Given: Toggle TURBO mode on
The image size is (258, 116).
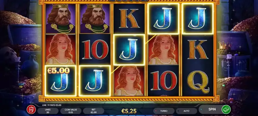Looking at the screenshot, I should (164, 111).
